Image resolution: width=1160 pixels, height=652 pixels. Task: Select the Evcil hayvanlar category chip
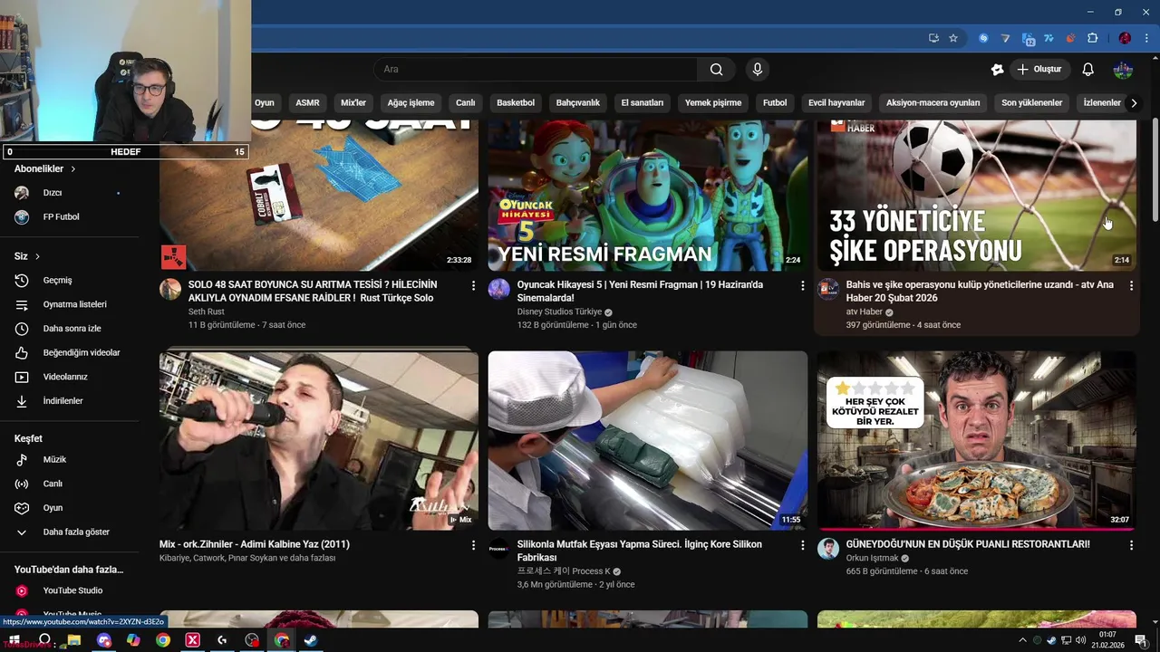click(x=836, y=103)
